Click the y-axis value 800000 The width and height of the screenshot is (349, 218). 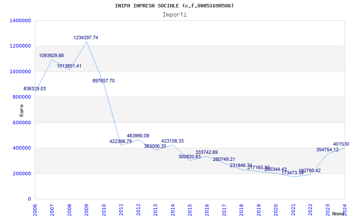(21, 97)
